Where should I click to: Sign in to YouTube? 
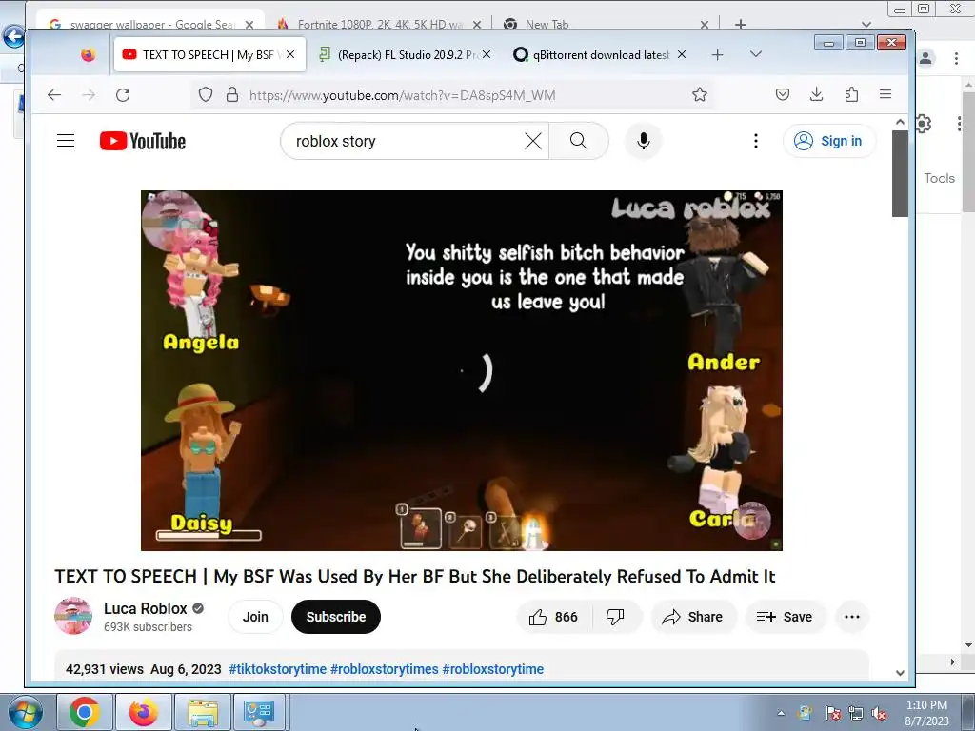point(829,141)
